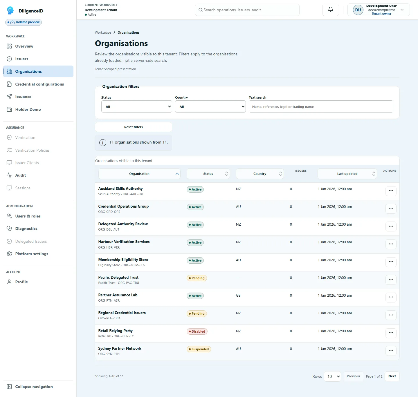Click the DU user avatar
The width and height of the screenshot is (418, 397).
click(x=358, y=10)
